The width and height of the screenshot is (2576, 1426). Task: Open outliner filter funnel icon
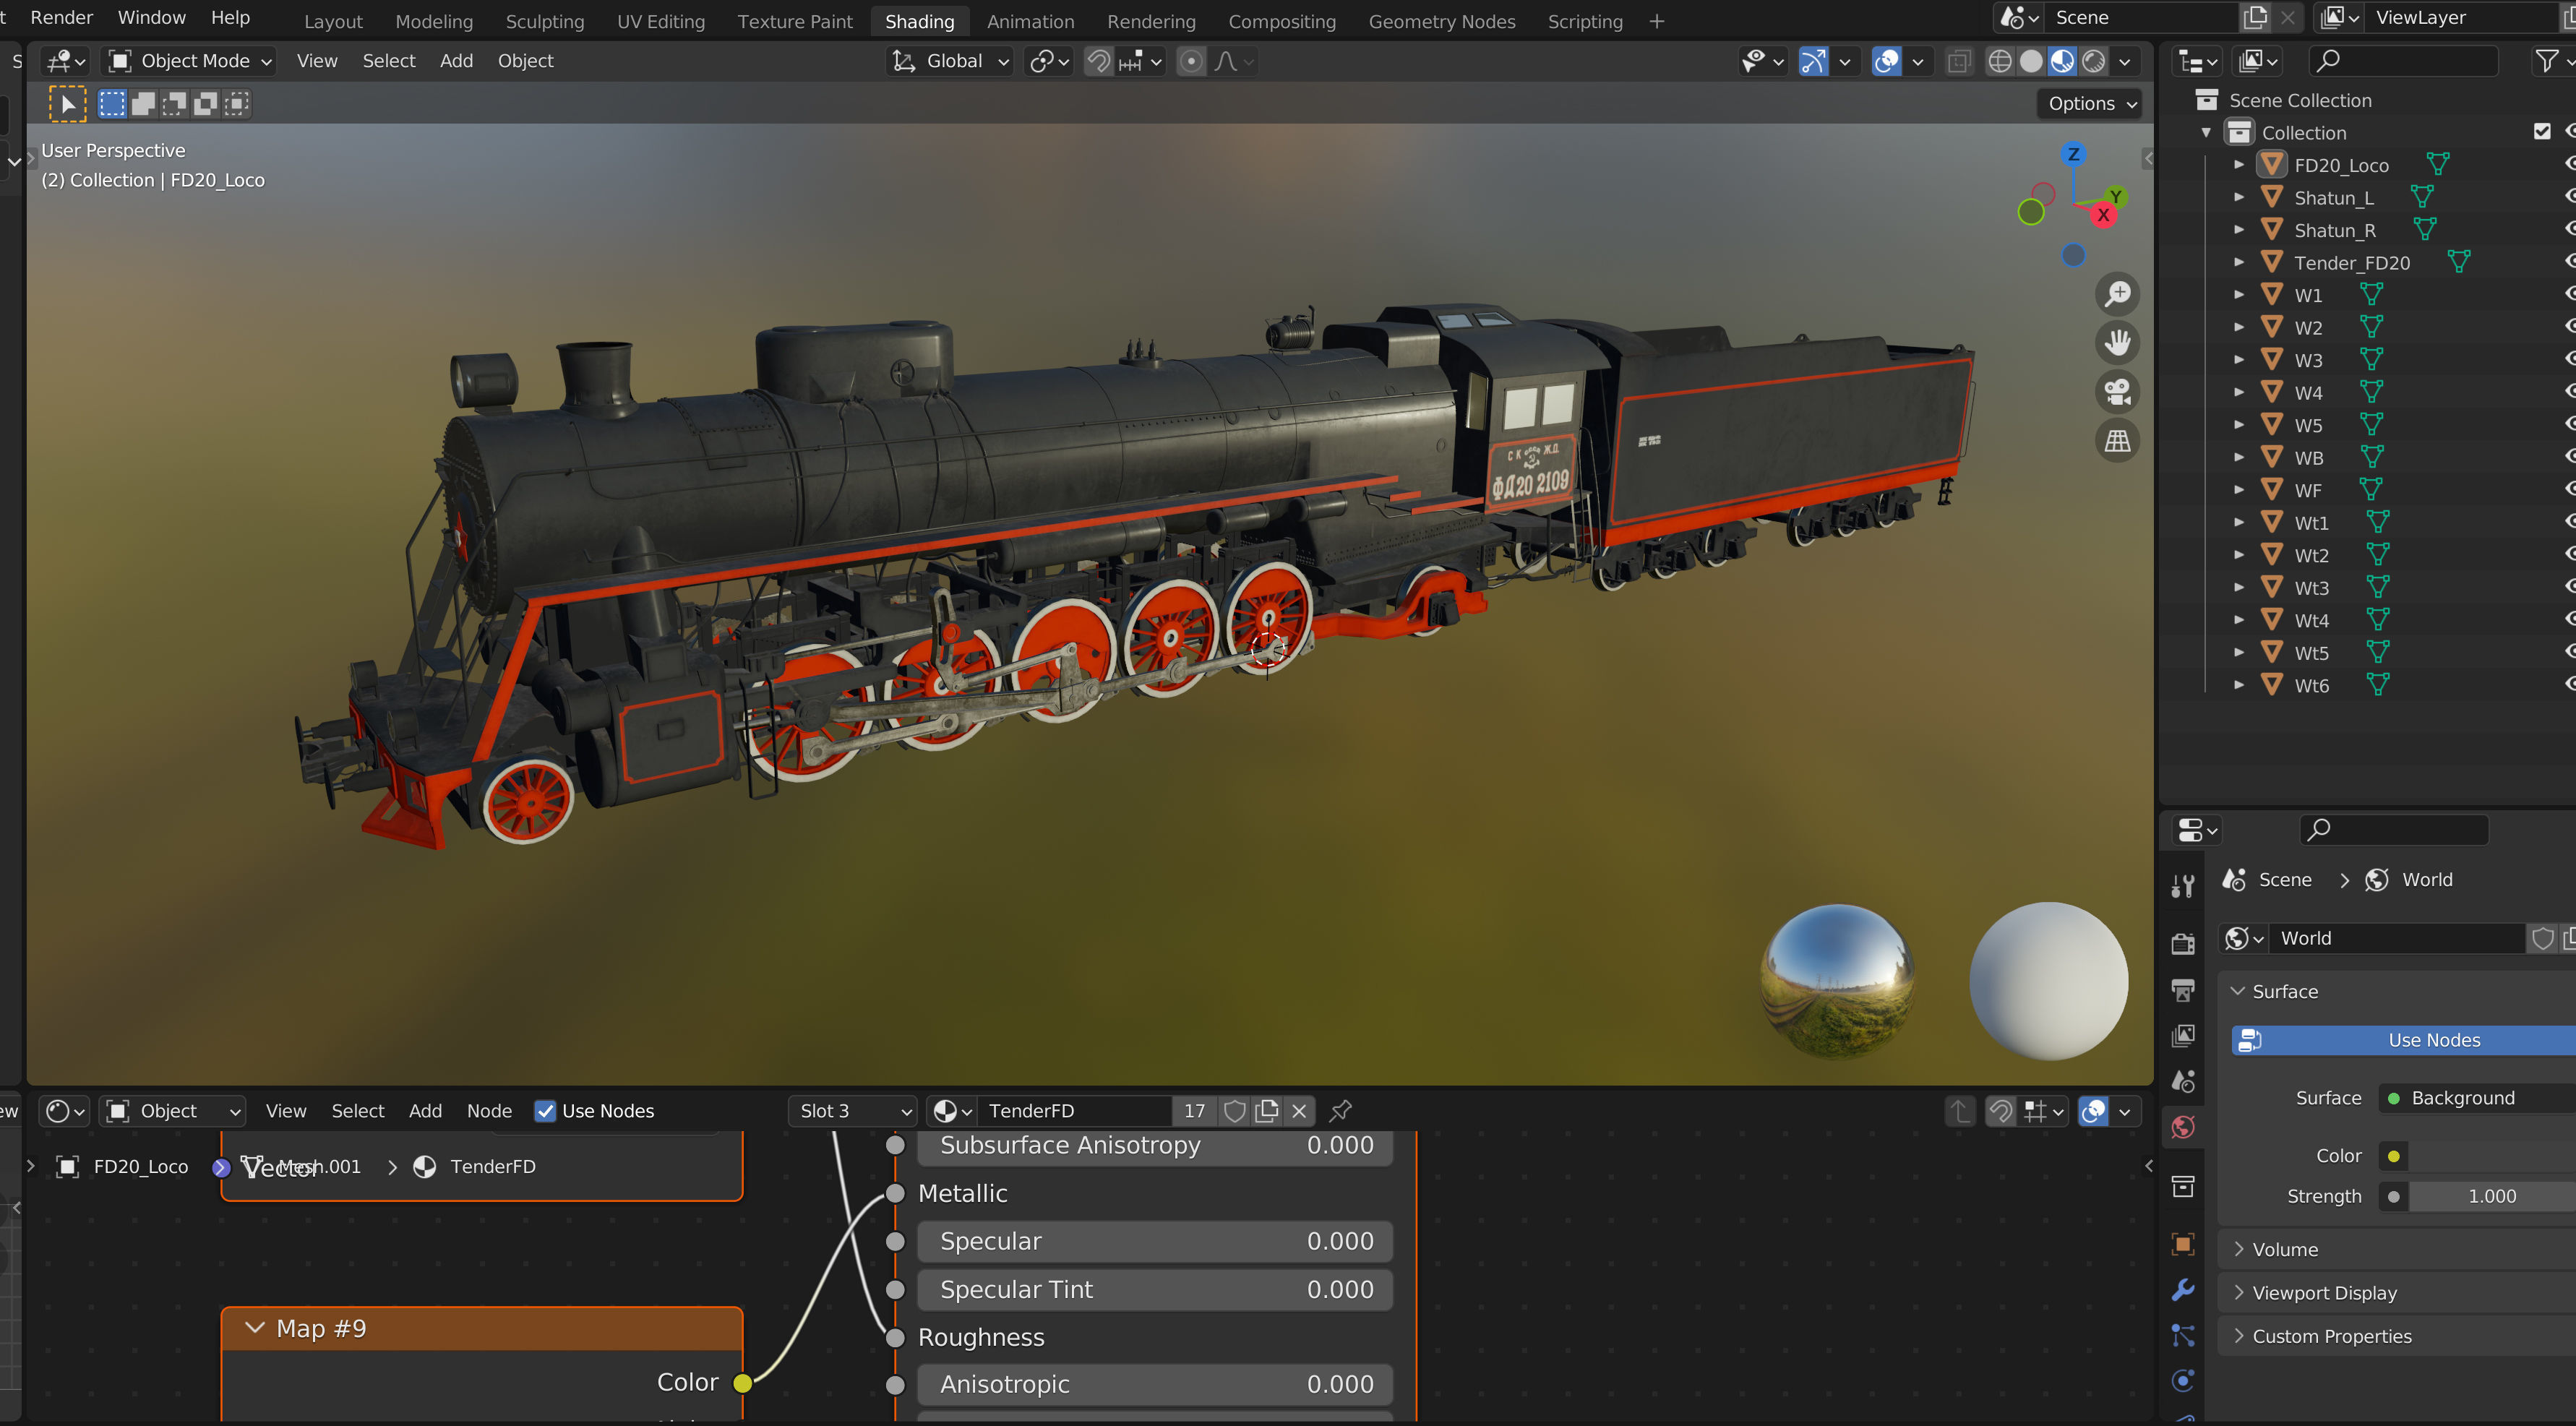[x=2546, y=61]
